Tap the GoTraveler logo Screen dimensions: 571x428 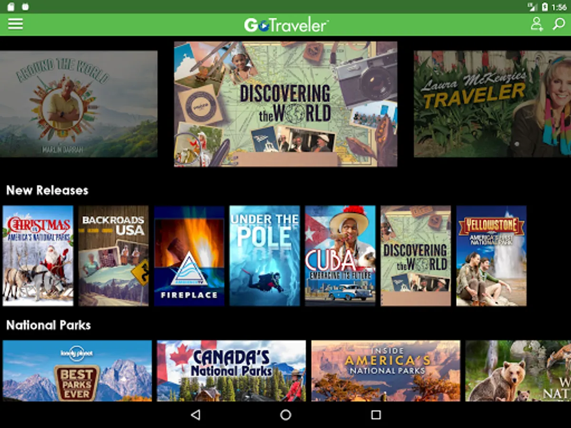tap(286, 25)
